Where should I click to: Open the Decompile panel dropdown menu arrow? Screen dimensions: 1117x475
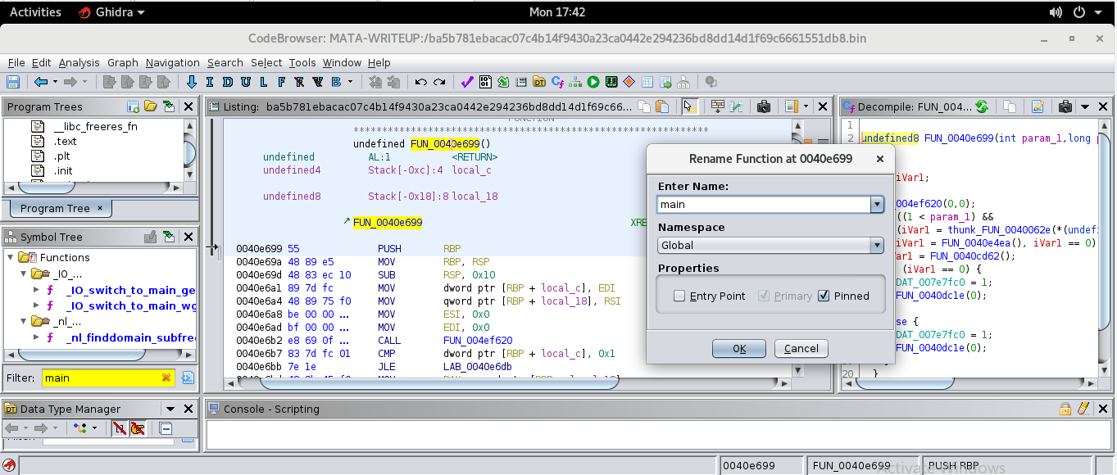tap(1085, 106)
